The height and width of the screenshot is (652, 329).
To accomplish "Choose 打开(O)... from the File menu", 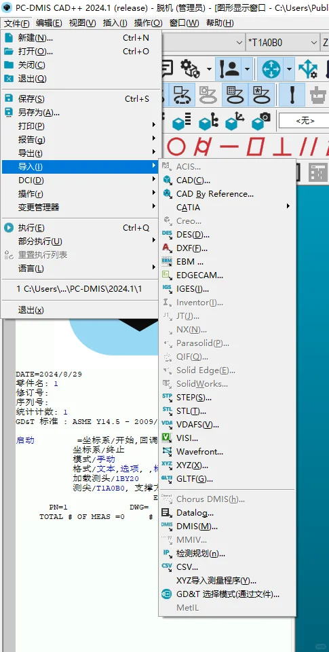I will tap(81, 52).
